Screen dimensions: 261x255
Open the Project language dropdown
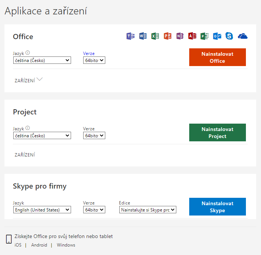point(42,135)
